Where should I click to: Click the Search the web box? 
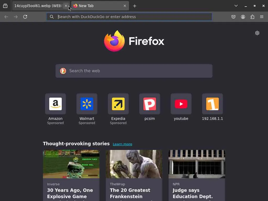coord(134,71)
